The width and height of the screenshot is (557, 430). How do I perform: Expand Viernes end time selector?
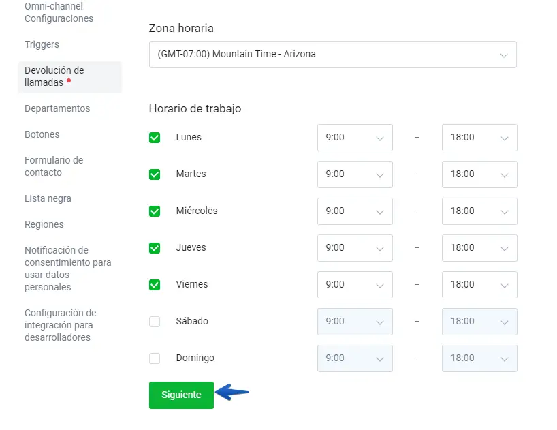[479, 285]
